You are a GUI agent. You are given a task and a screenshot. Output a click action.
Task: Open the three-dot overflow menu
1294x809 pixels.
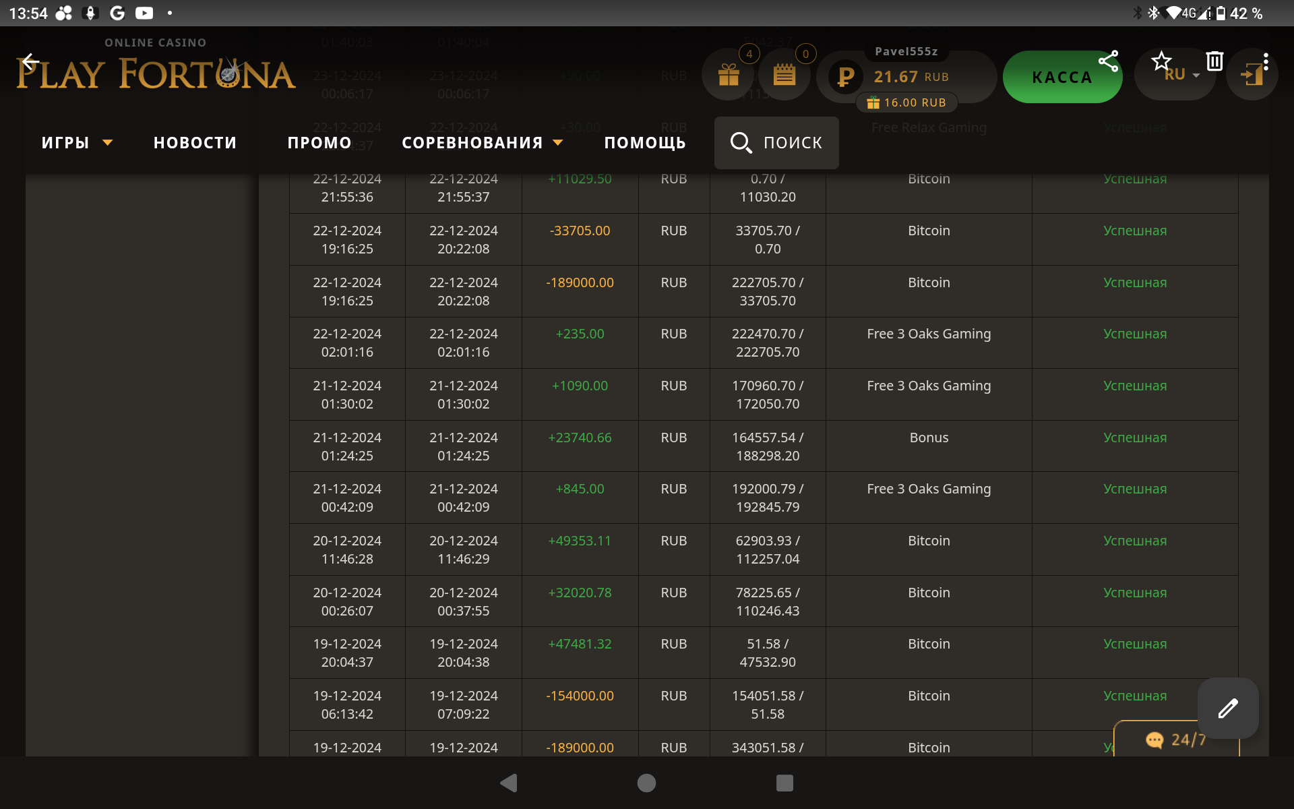coord(1266,61)
